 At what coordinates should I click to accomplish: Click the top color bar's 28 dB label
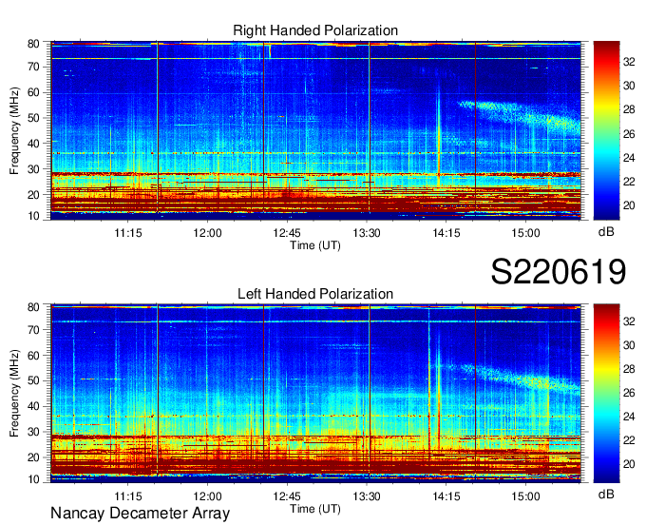coord(629,109)
